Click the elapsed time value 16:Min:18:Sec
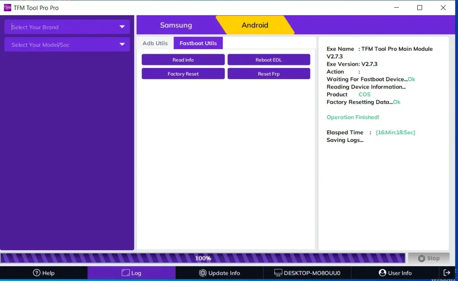This screenshot has width=458, height=281. coord(395,132)
